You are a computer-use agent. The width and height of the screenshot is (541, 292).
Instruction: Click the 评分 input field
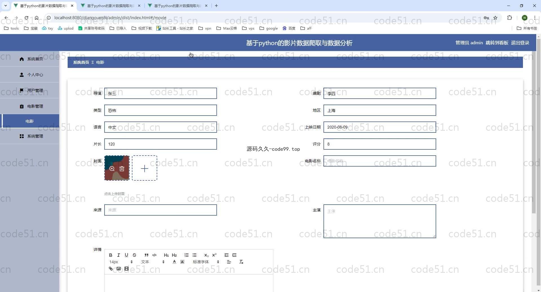(380, 144)
